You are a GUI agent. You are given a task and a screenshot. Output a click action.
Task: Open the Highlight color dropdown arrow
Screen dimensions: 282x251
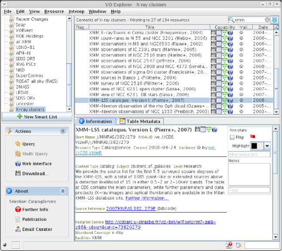coord(267,146)
